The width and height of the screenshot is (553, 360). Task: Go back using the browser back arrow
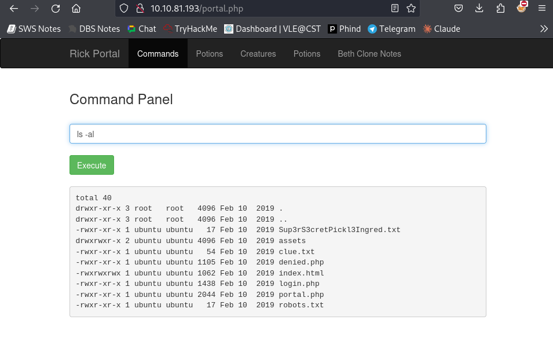pyautogui.click(x=14, y=9)
